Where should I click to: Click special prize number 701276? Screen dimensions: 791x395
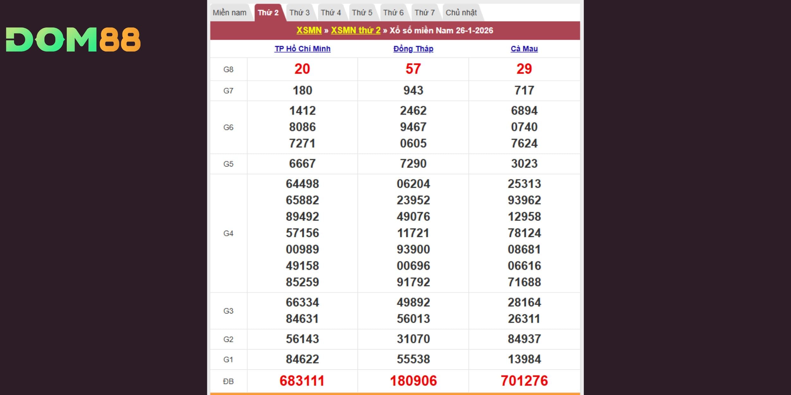[x=524, y=381]
